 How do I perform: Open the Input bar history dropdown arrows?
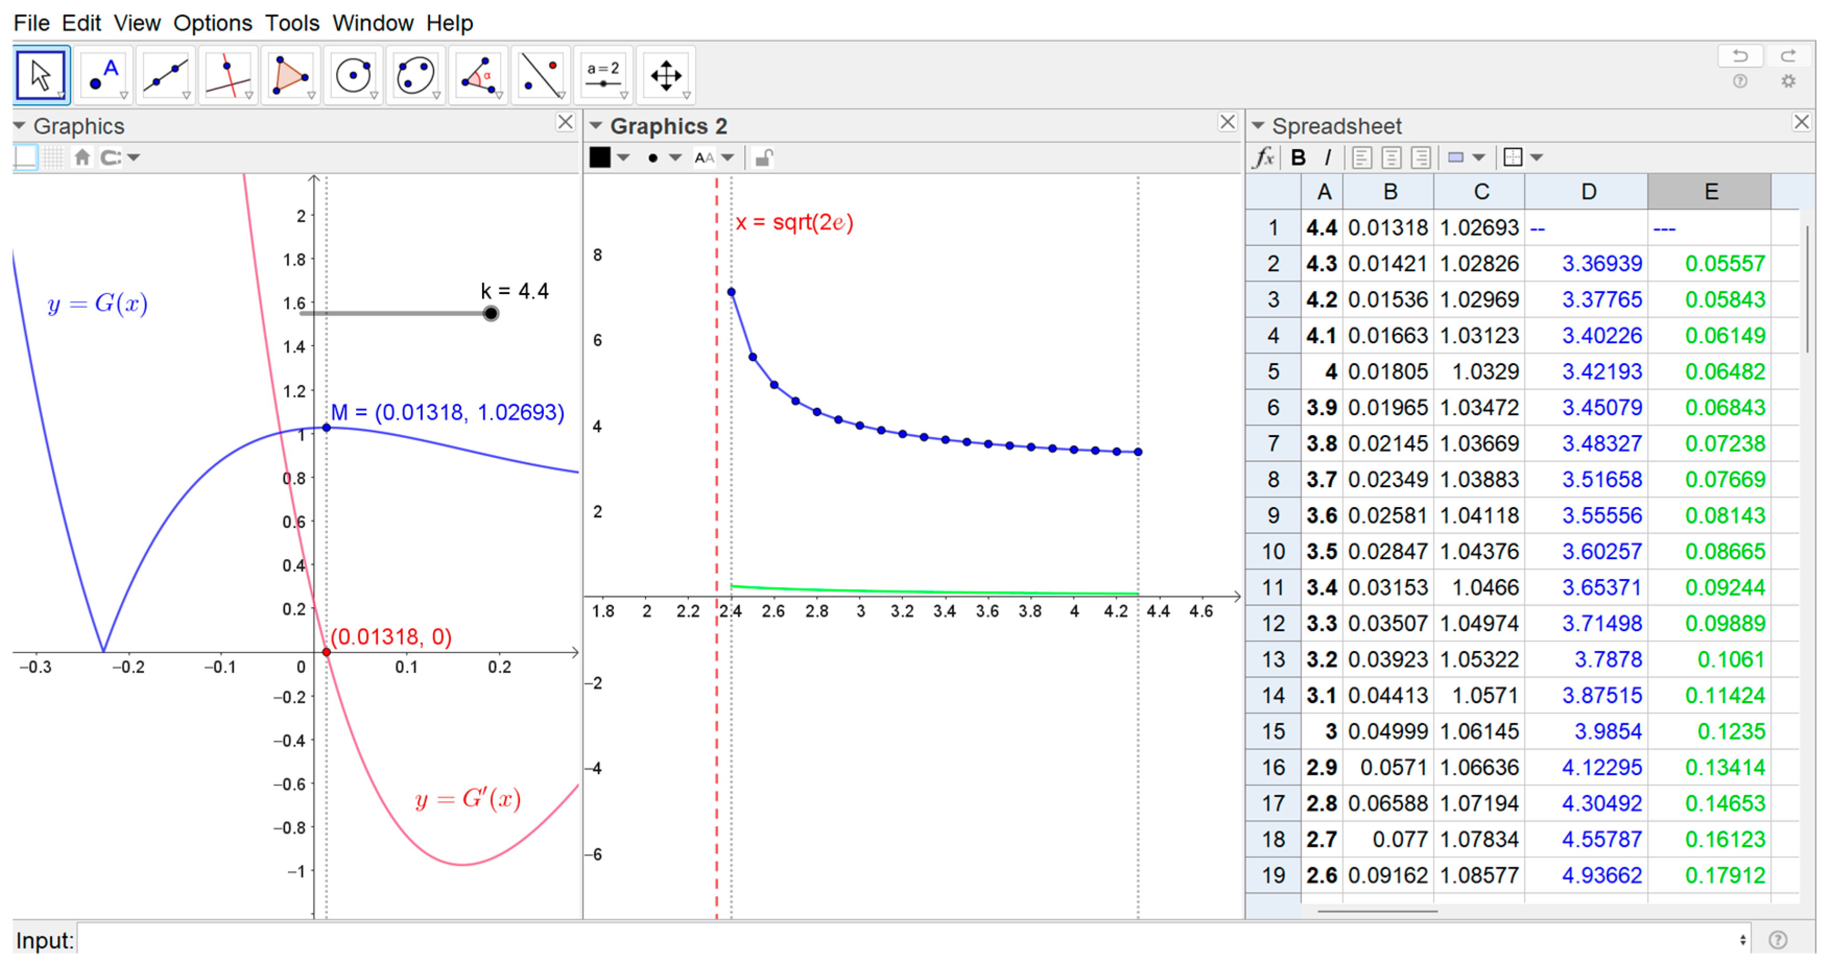coord(1743,940)
